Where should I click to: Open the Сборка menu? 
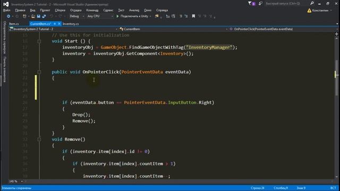click(x=60, y=10)
